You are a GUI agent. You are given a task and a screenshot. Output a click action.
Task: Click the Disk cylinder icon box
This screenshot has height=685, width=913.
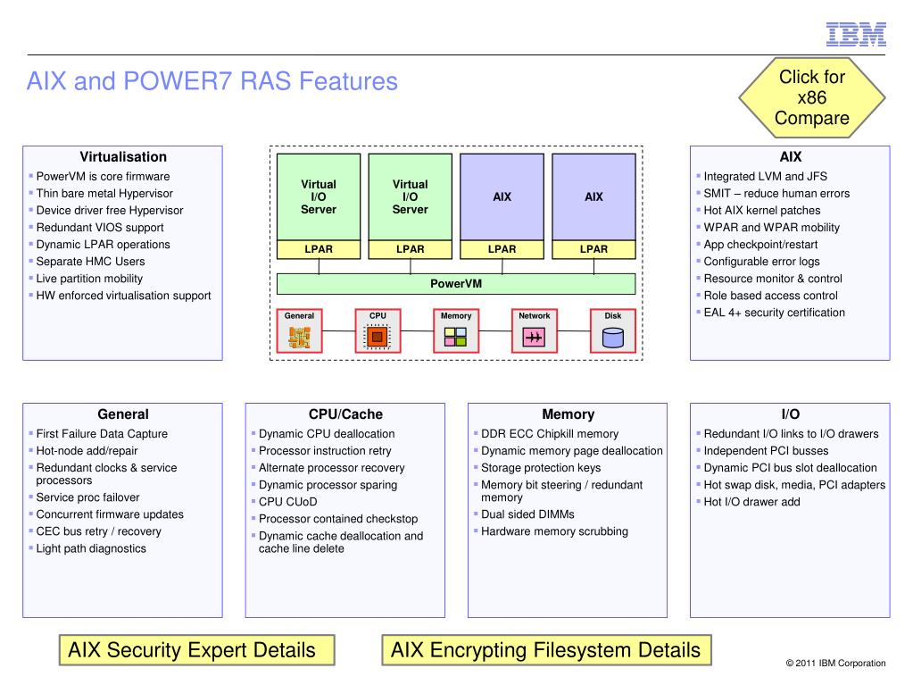coord(612,330)
